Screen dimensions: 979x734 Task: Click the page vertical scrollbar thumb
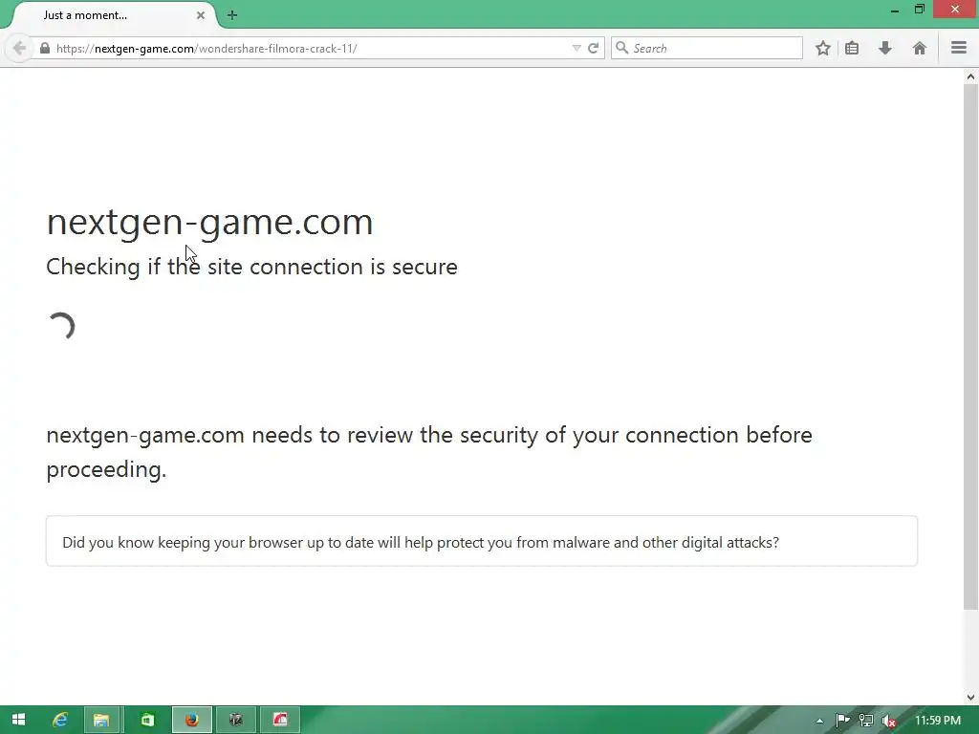(x=970, y=346)
